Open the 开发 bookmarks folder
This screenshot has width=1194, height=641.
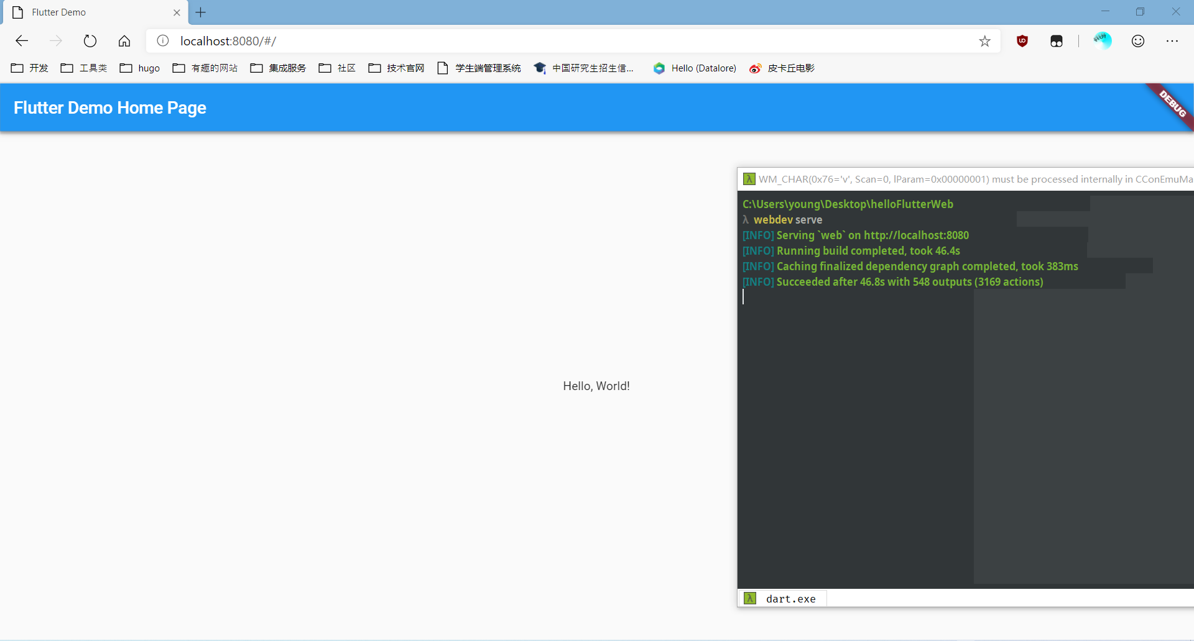(30, 68)
